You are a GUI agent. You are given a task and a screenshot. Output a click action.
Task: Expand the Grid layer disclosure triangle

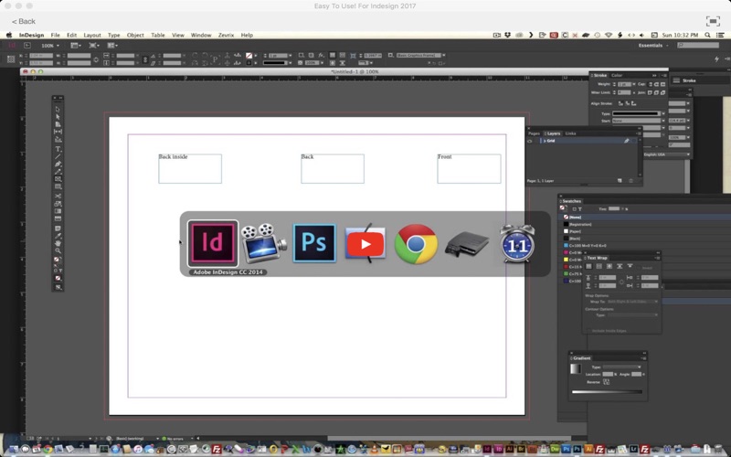click(x=545, y=141)
